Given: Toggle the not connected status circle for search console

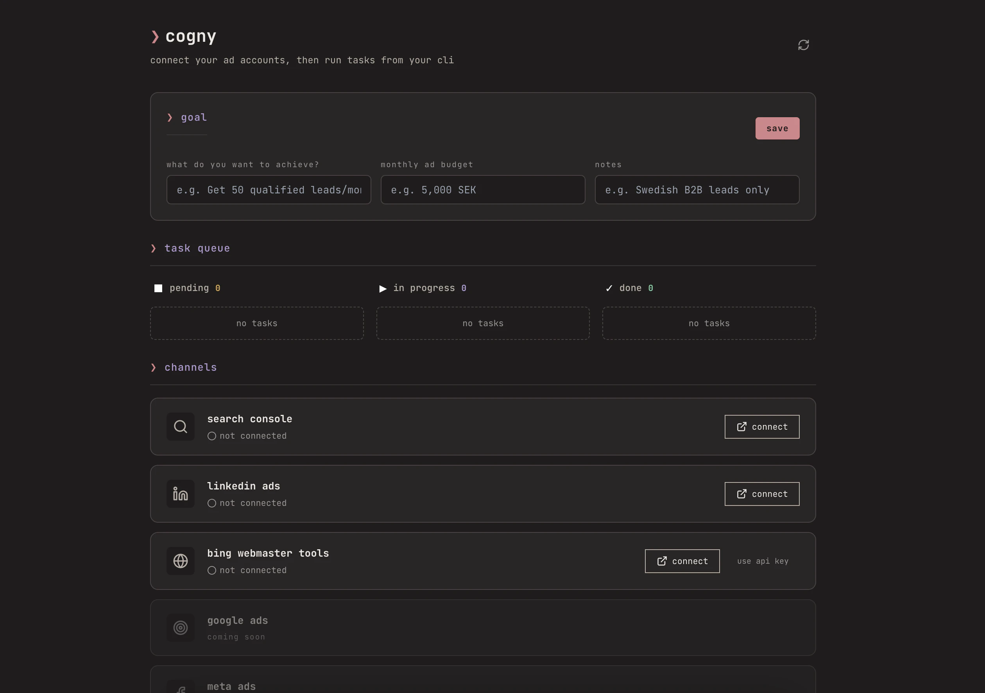Looking at the screenshot, I should [211, 436].
